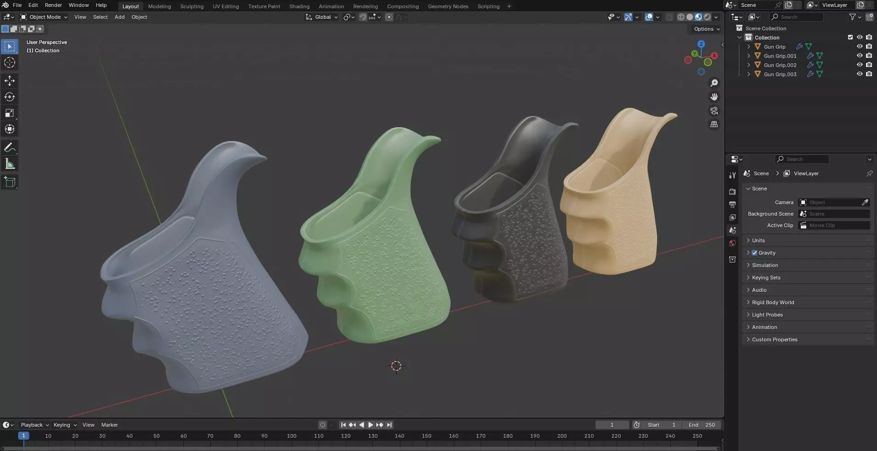Click the Keying button in timeline
Viewport: 877px width, 451px height.
[x=65, y=425]
